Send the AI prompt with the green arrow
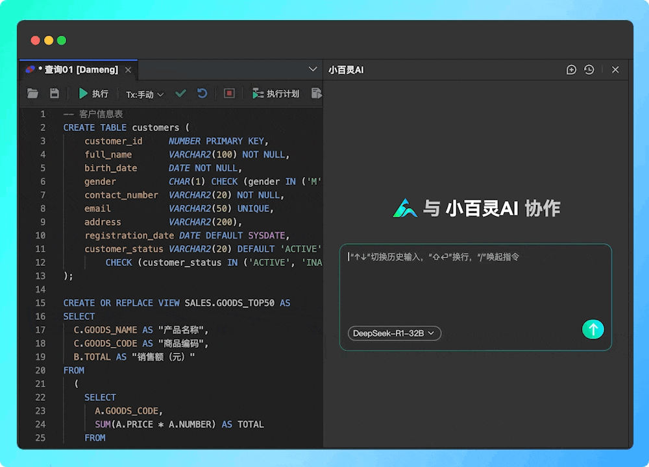Viewport: 649px width, 467px height. pyautogui.click(x=593, y=329)
